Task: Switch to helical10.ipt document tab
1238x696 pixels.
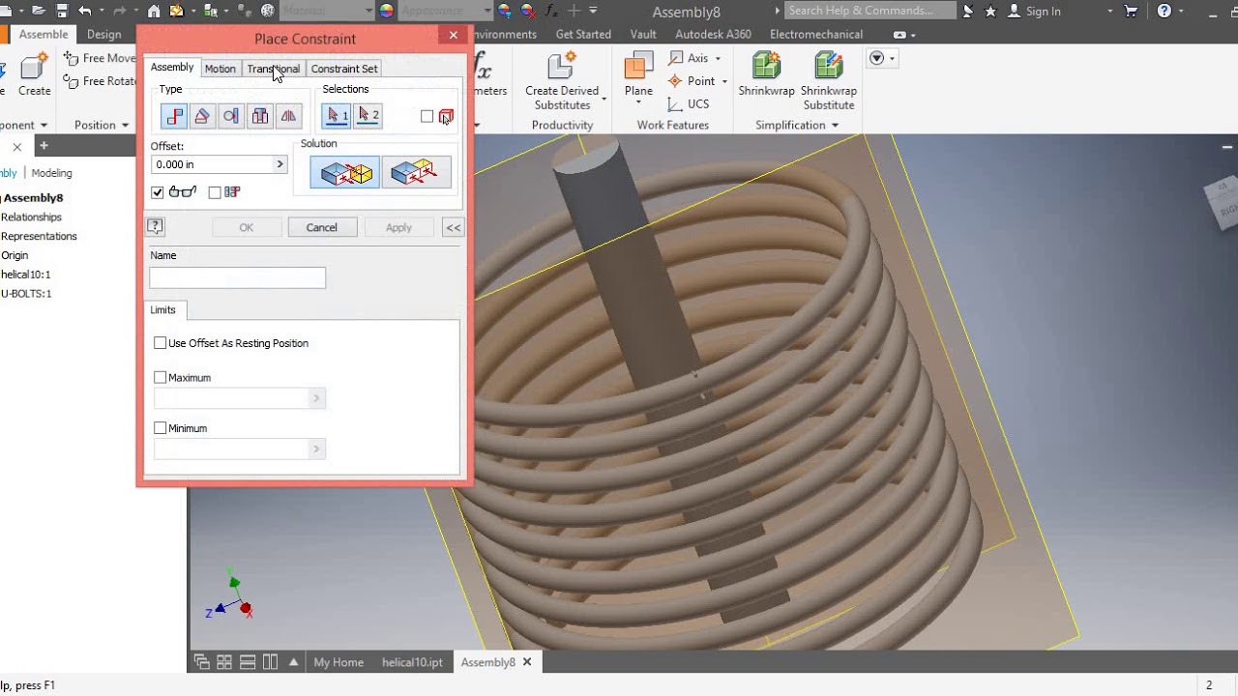Action: coord(412,662)
